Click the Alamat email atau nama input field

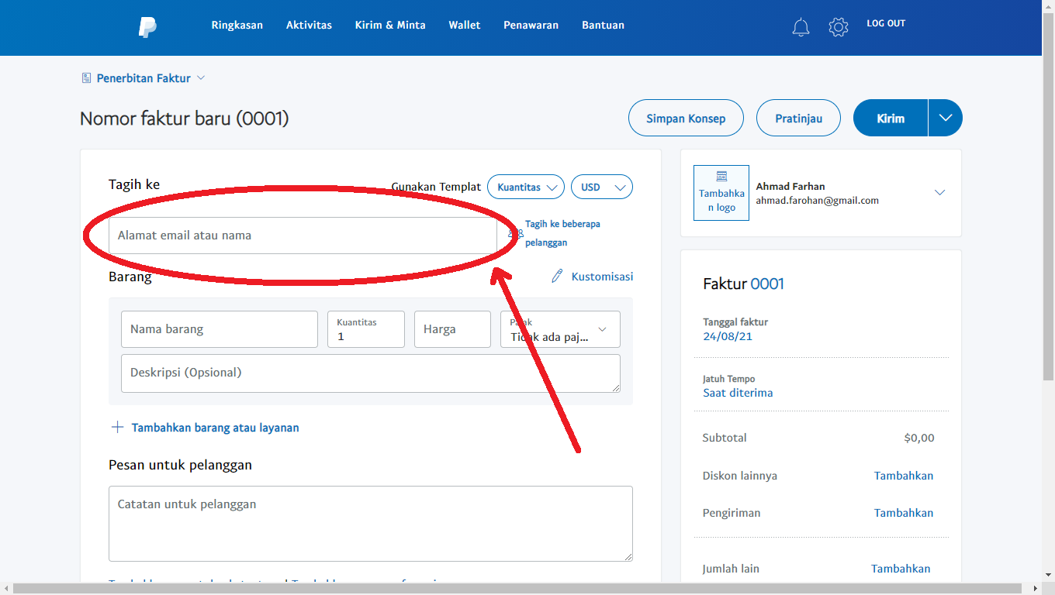(303, 235)
